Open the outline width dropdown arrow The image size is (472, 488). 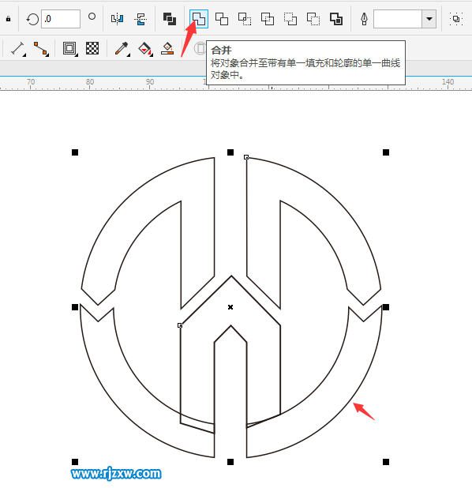(429, 19)
